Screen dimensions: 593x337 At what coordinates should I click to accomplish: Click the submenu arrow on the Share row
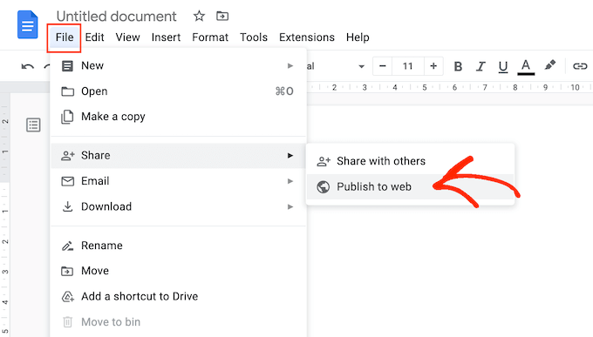[290, 155]
